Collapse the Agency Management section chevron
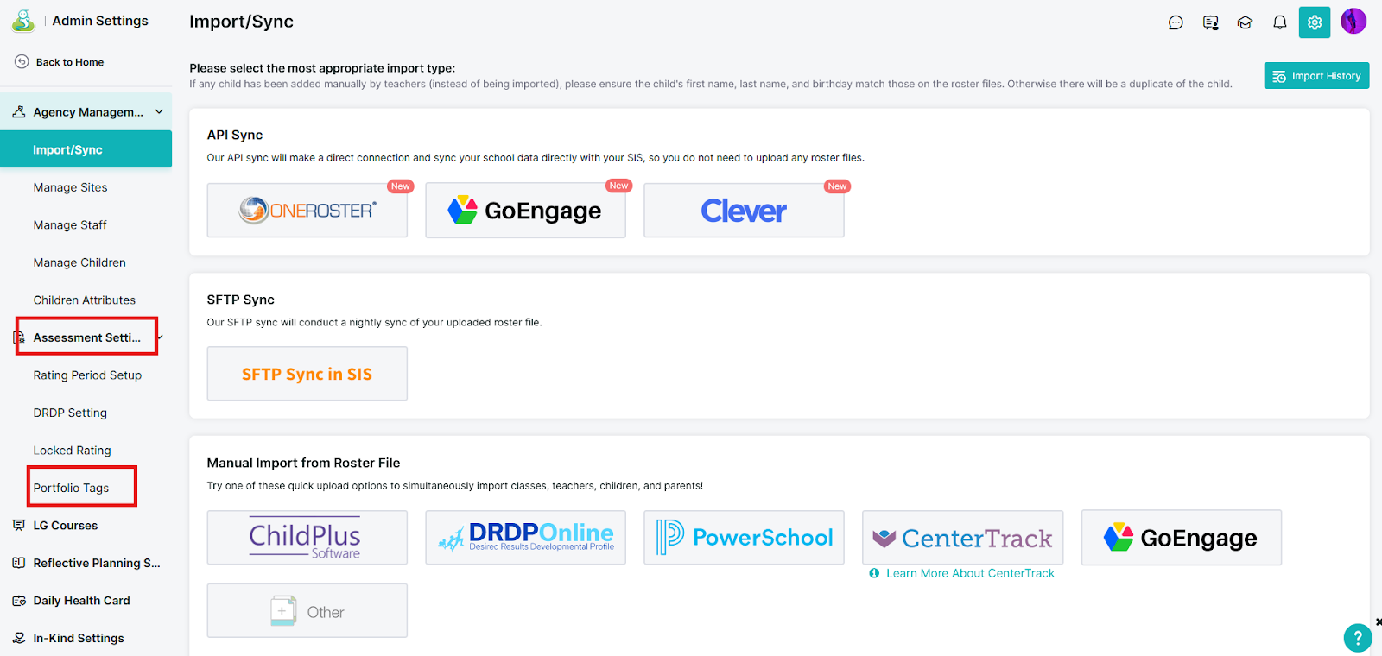The image size is (1382, 656). pyautogui.click(x=159, y=112)
